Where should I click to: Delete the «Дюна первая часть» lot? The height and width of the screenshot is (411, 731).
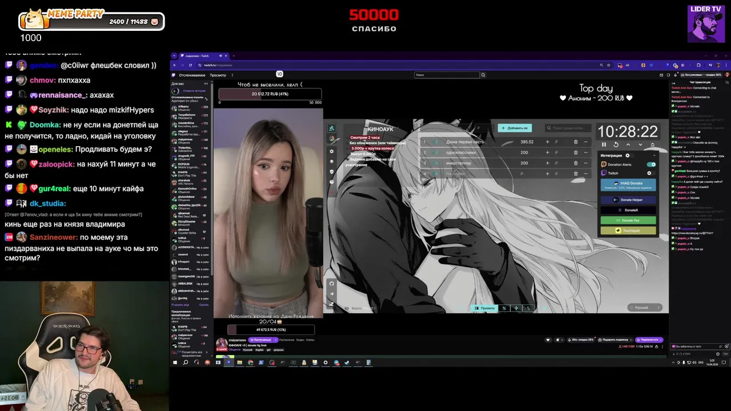point(576,142)
